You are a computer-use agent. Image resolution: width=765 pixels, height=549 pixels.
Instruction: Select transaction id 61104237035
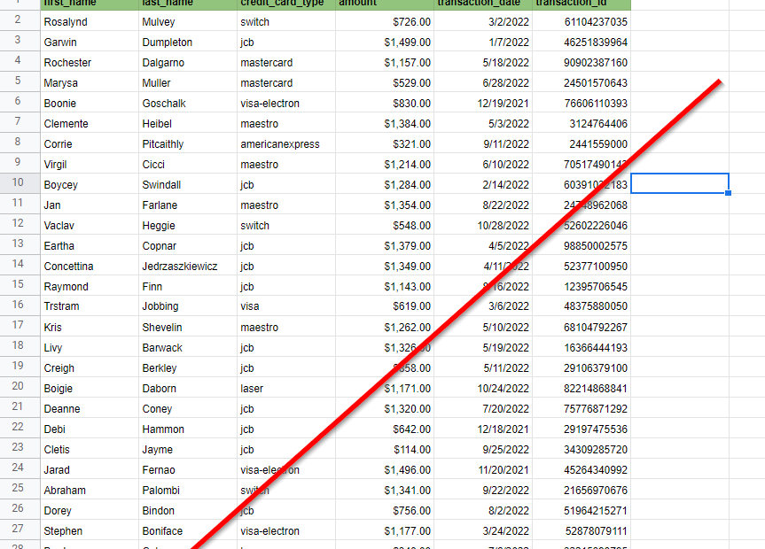click(582, 21)
